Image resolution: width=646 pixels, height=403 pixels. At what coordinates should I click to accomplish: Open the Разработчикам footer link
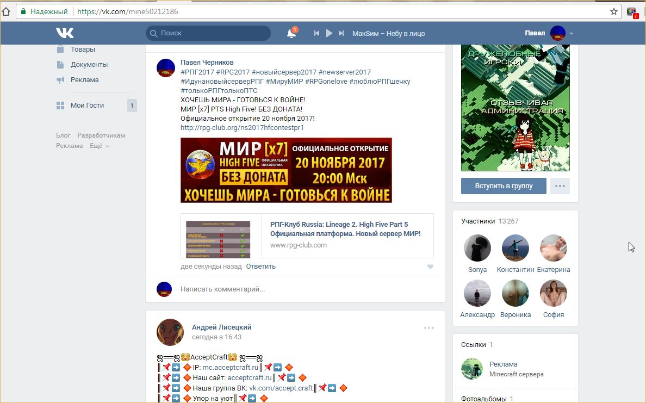pyautogui.click(x=101, y=135)
